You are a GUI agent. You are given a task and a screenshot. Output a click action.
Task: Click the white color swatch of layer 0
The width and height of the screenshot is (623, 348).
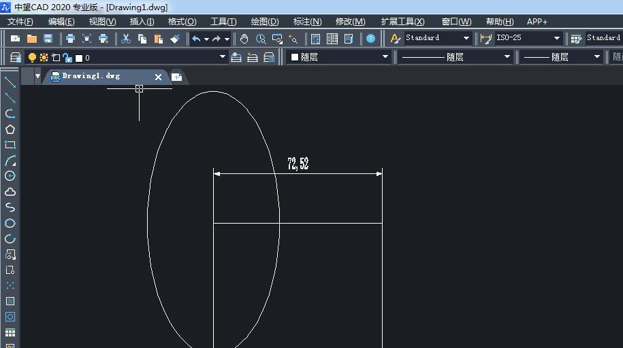[x=79, y=58]
